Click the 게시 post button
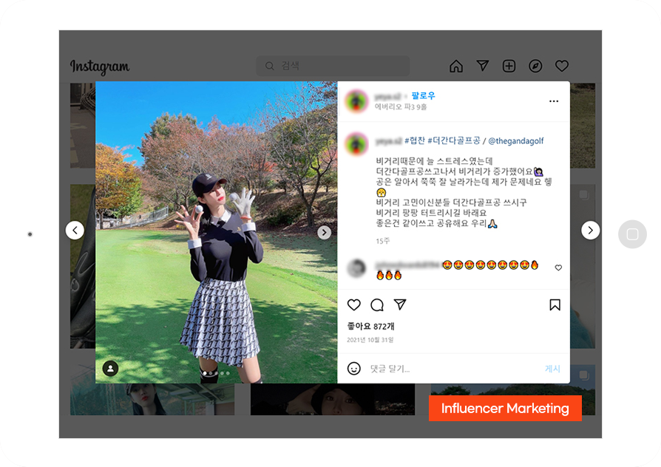This screenshot has height=467, width=661. tap(552, 369)
